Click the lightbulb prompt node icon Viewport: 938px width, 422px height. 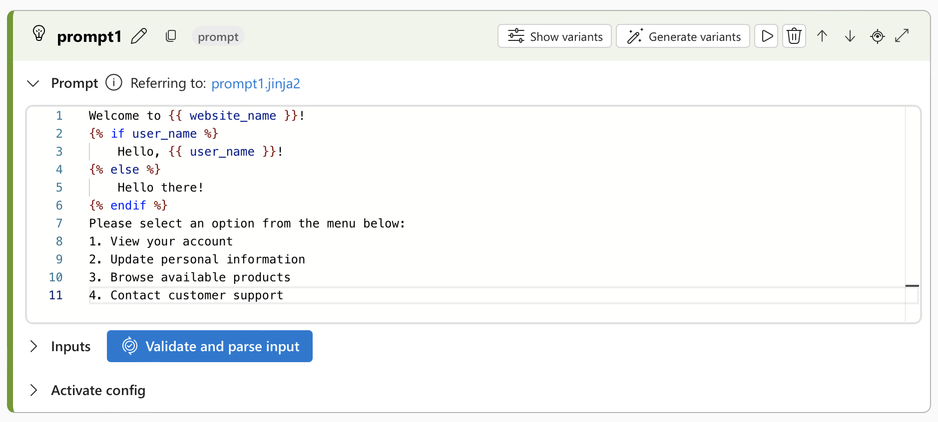[x=39, y=34]
